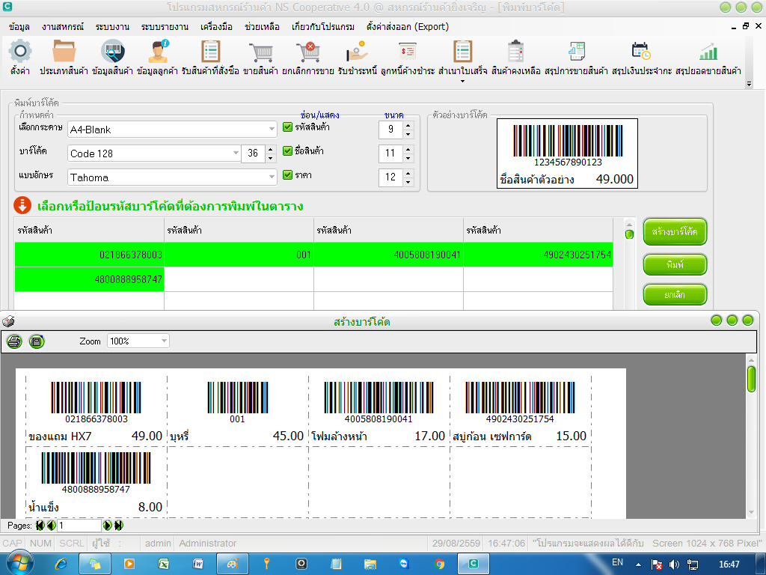Expand the A4-Blank paper dropdown

click(272, 129)
